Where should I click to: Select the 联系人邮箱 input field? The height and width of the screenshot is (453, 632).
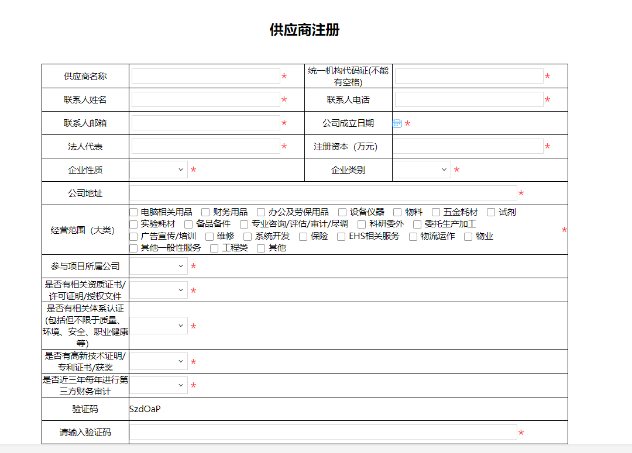pos(205,123)
